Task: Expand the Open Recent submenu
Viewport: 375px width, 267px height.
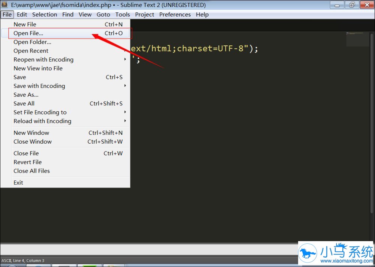Action: (x=65, y=51)
